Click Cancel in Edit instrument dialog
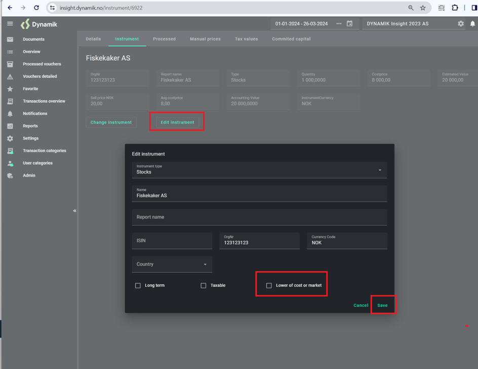Screen dimensions: 478x369 click(x=361, y=305)
